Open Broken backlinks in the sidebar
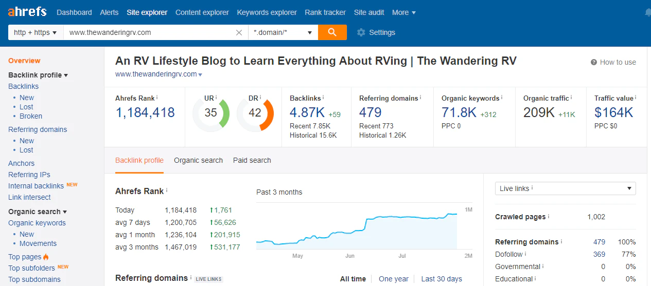The width and height of the screenshot is (651, 286). coord(31,116)
